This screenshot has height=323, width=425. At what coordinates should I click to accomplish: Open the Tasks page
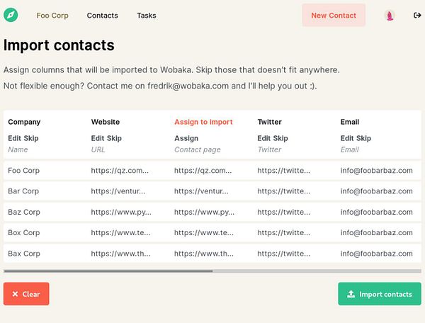147,15
